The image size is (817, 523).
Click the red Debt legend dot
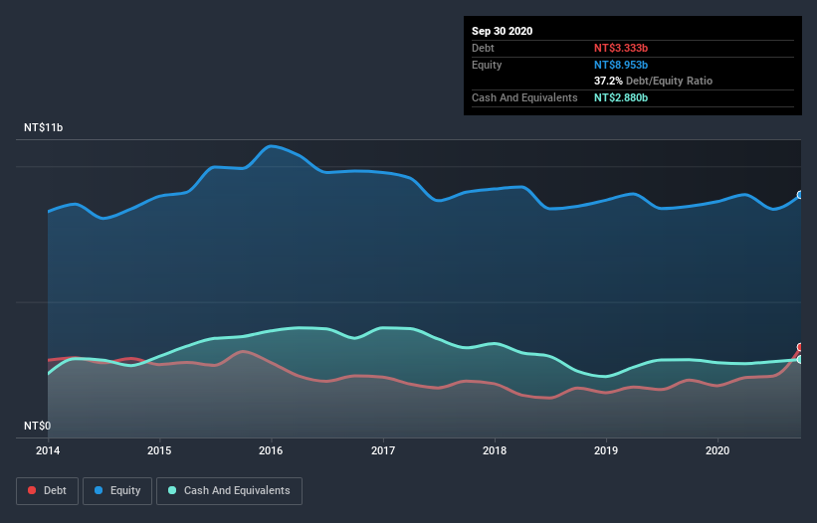click(32, 490)
